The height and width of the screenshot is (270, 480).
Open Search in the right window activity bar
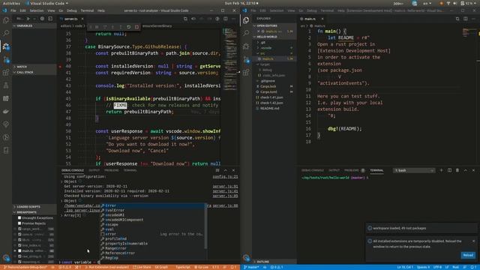click(246, 33)
